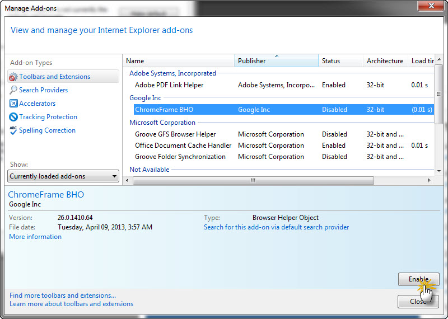Select the Groove GFS Browser Helper row
The image size is (448, 319).
[x=284, y=134]
